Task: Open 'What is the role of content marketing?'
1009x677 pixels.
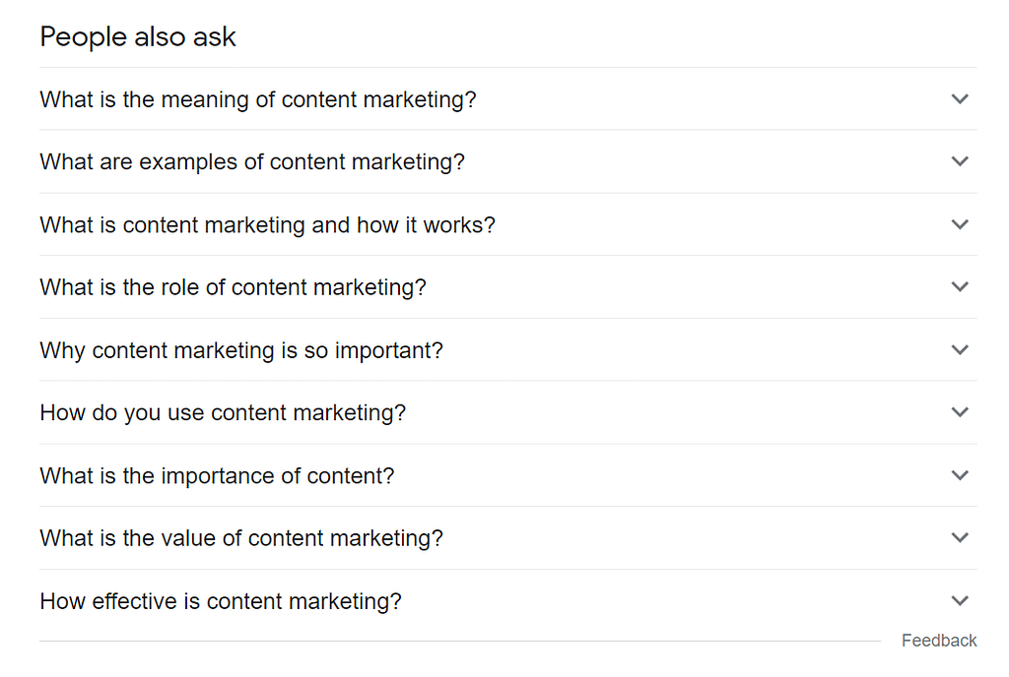Action: (x=233, y=288)
